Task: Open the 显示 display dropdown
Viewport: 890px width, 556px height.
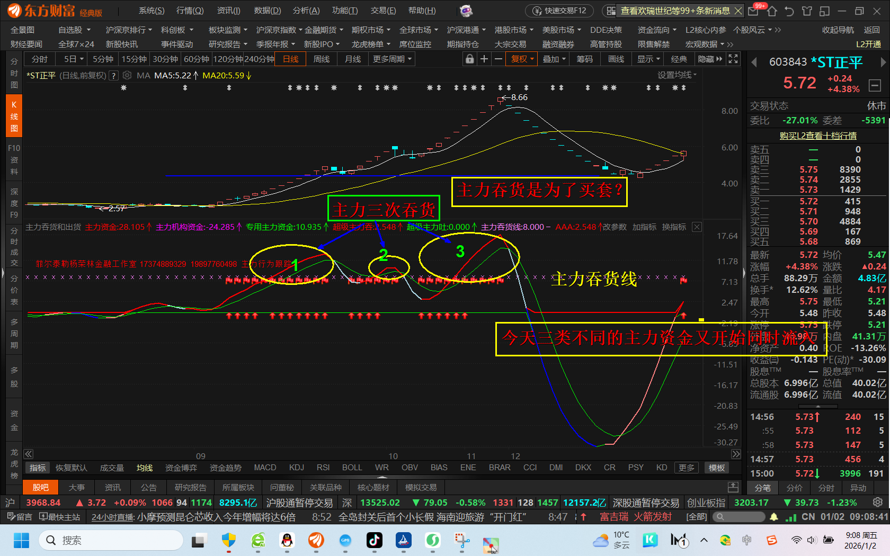Action: pos(648,59)
